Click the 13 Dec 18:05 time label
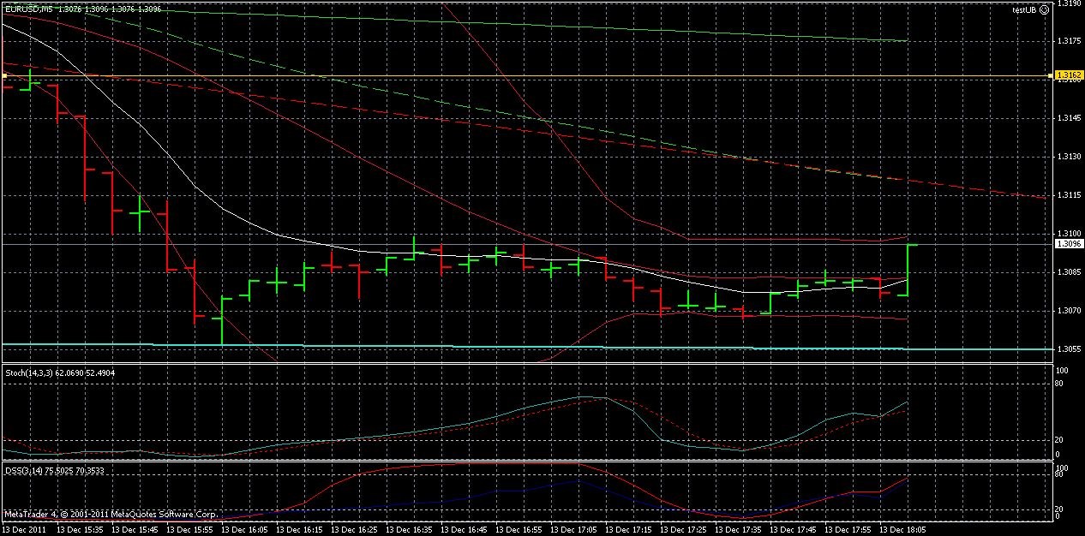 click(x=901, y=529)
